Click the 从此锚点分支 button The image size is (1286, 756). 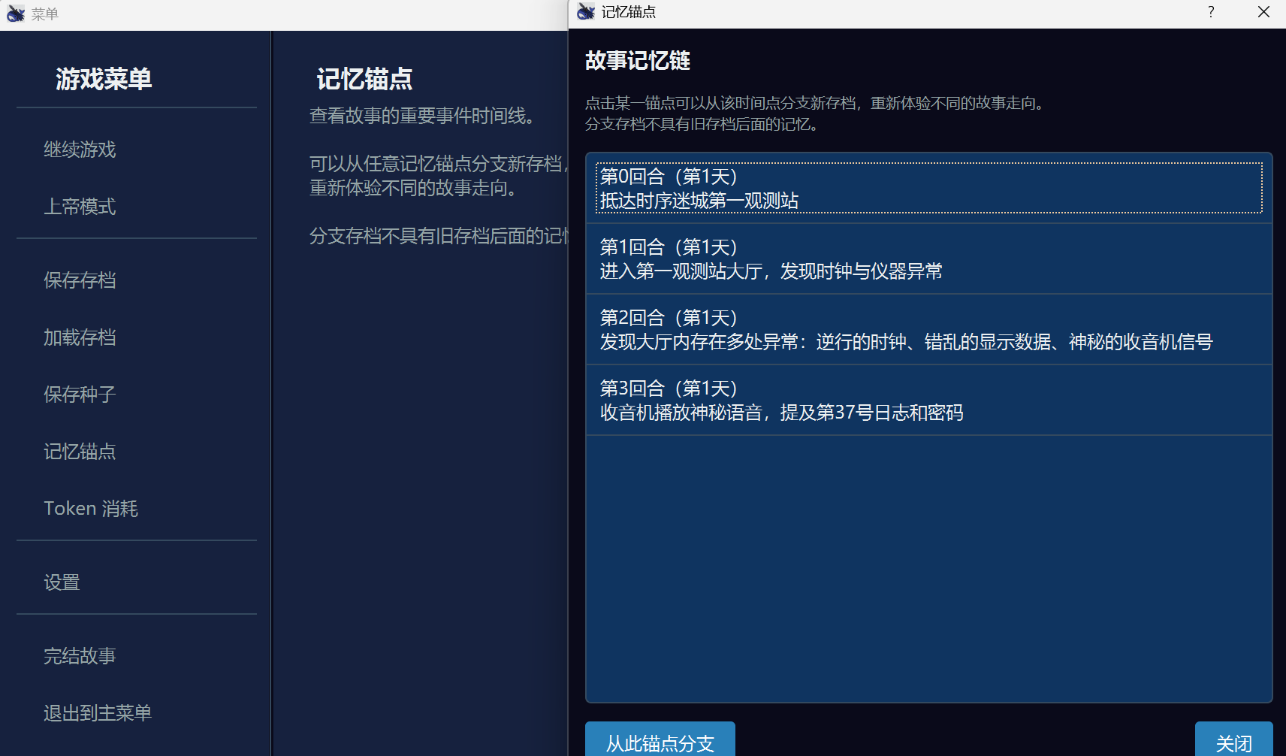[660, 741]
